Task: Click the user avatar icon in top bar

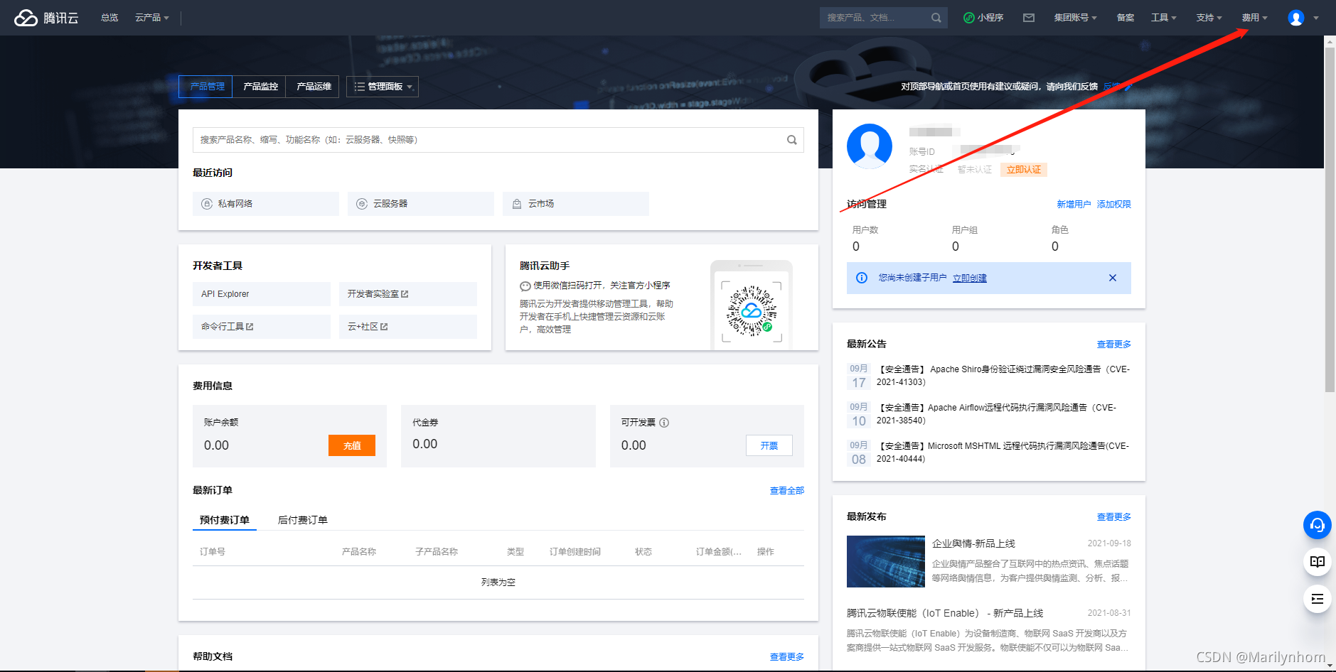Action: tap(1296, 18)
